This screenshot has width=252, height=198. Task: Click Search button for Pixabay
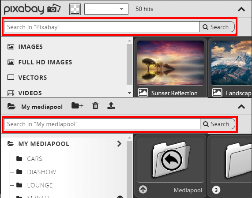tap(217, 27)
